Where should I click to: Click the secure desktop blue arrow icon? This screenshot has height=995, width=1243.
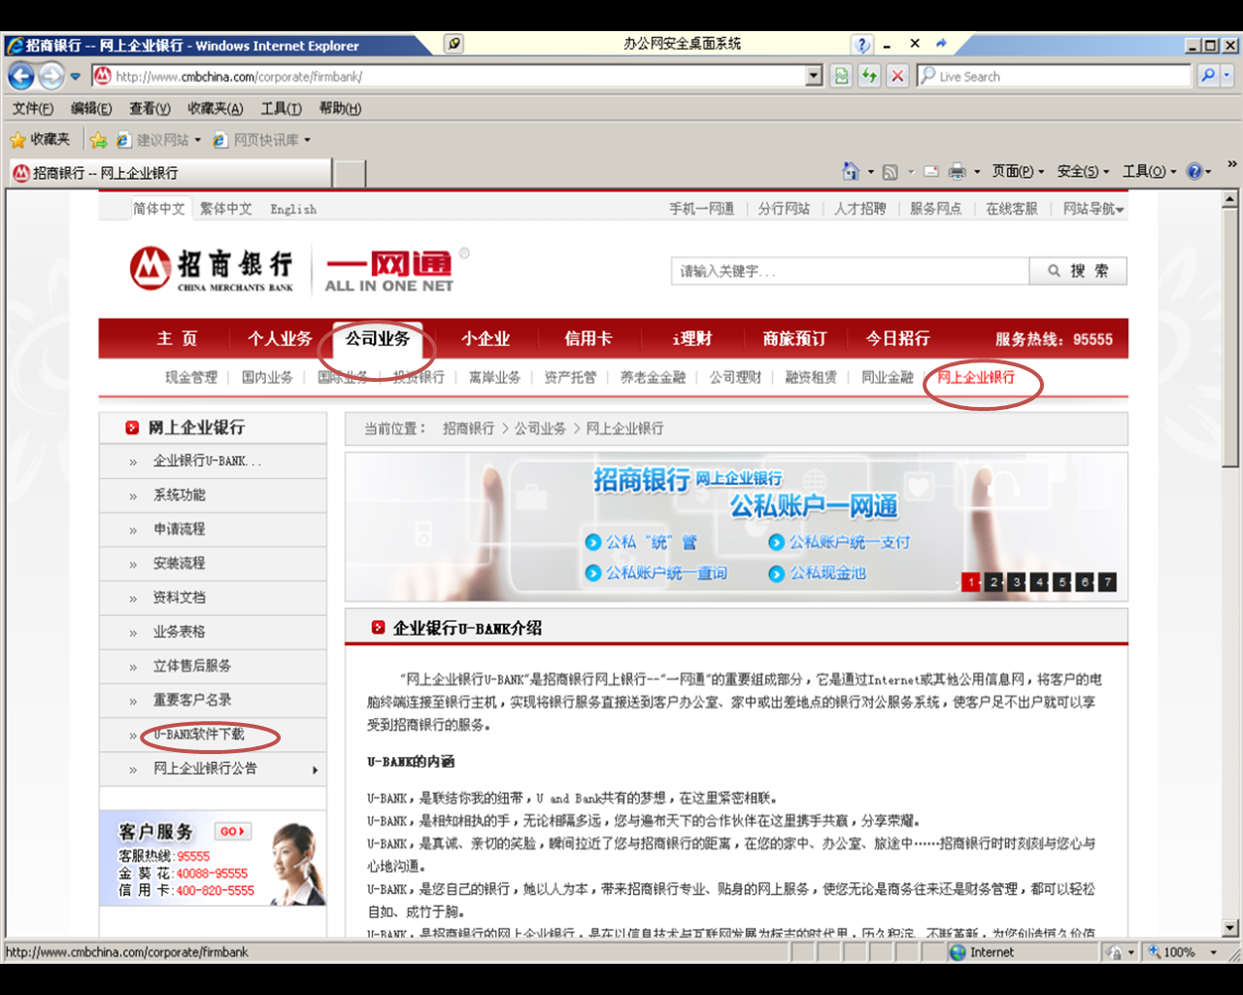coord(941,44)
